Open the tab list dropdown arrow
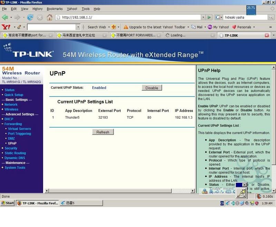 [x=274, y=35]
